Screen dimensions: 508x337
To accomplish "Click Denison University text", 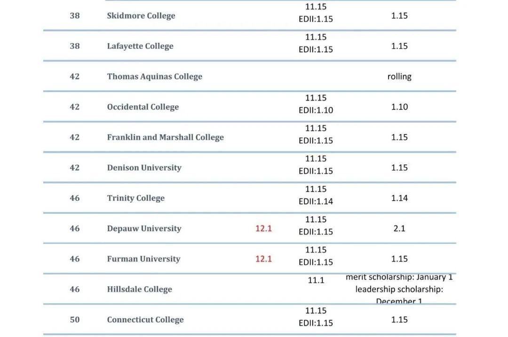I will click(144, 168).
